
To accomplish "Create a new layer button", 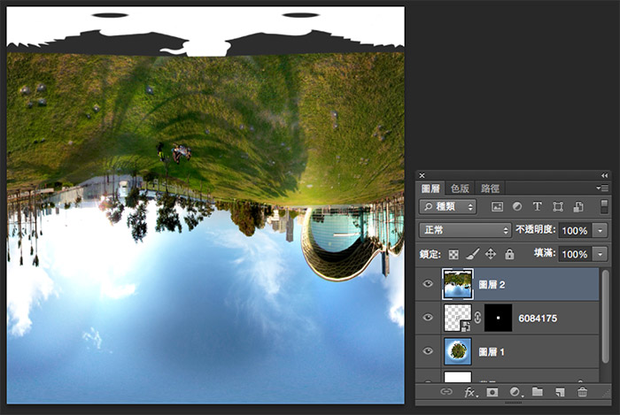I will tap(560, 392).
